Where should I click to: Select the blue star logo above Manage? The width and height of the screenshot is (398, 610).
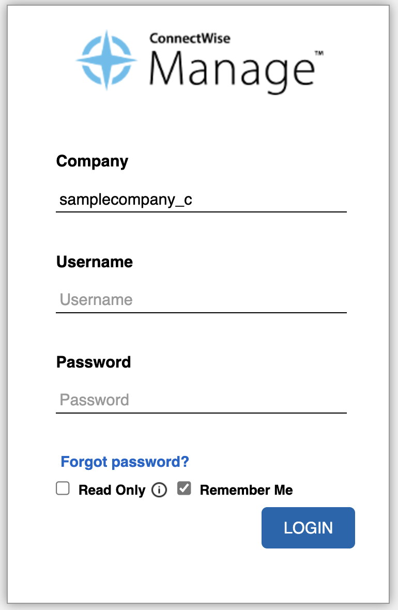(x=107, y=59)
